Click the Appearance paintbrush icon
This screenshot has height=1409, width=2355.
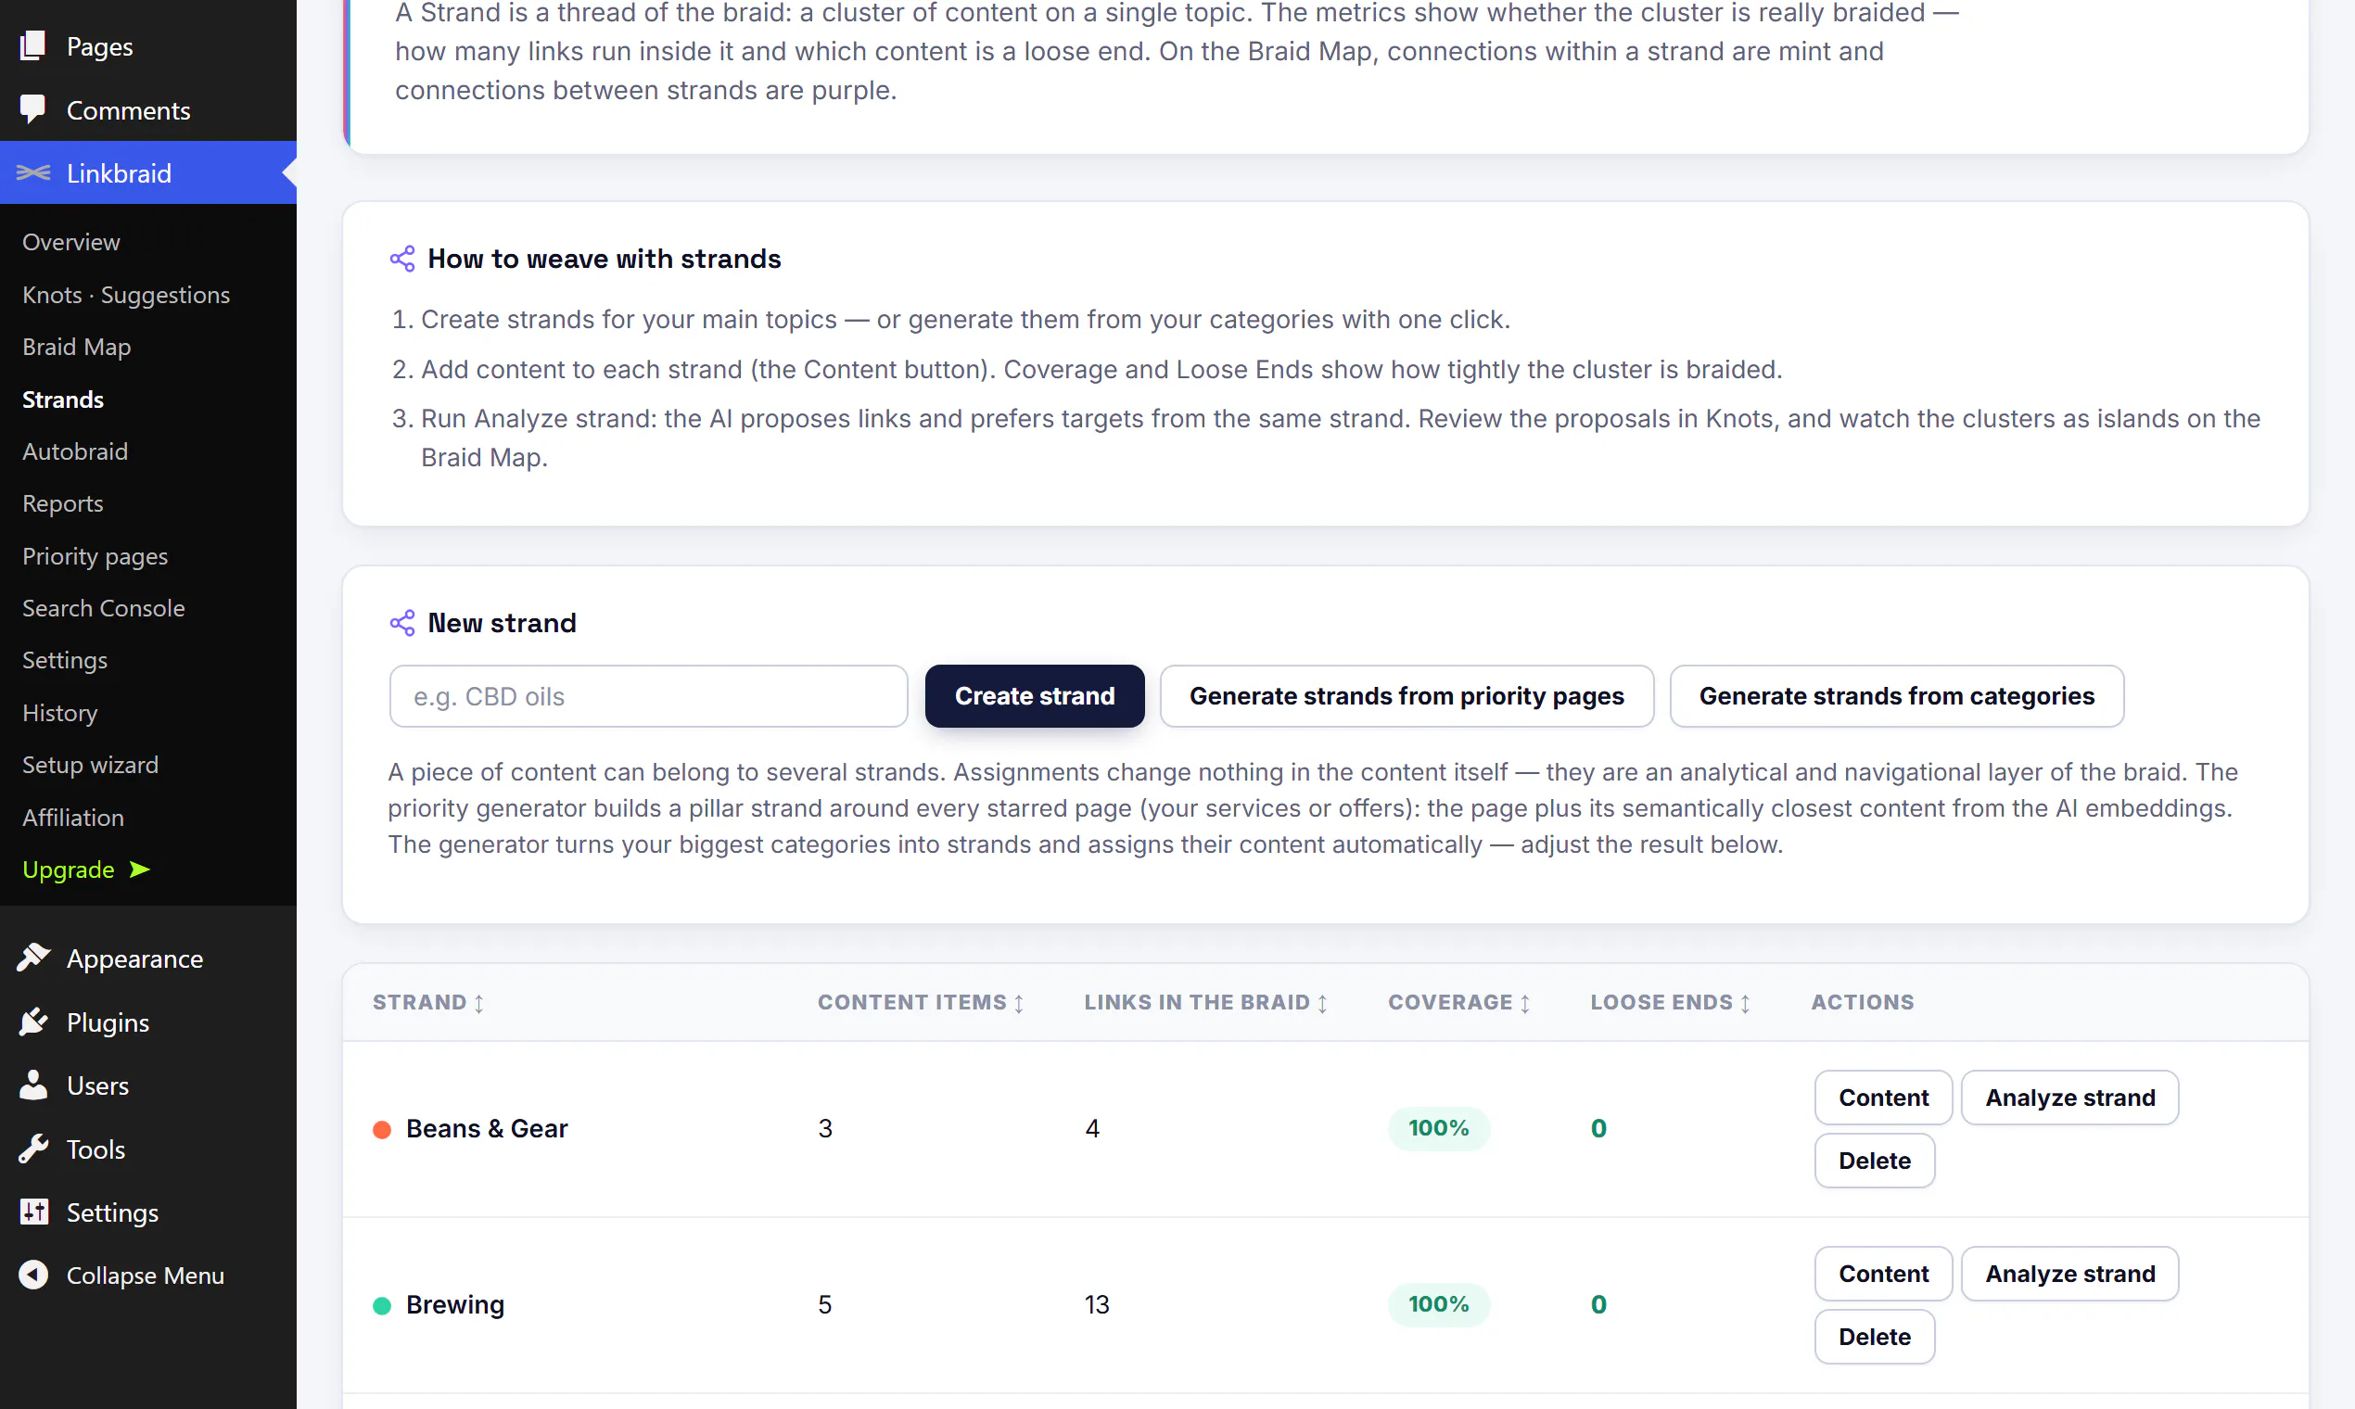(x=33, y=958)
